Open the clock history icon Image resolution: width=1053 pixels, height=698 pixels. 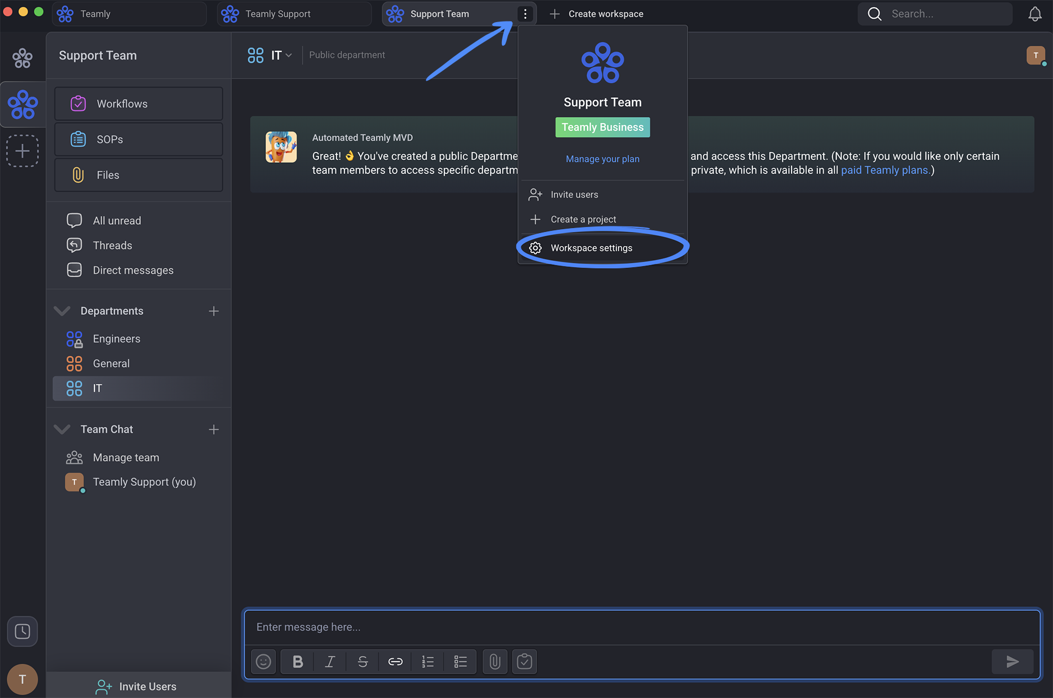[x=23, y=631]
